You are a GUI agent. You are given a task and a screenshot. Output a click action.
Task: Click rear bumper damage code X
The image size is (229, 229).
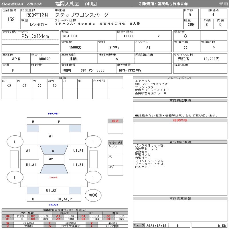pos(33,199)
